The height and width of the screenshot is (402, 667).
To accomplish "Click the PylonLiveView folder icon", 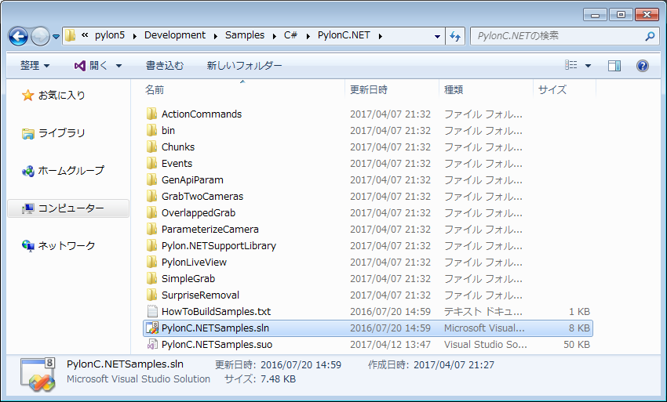I will (x=152, y=262).
